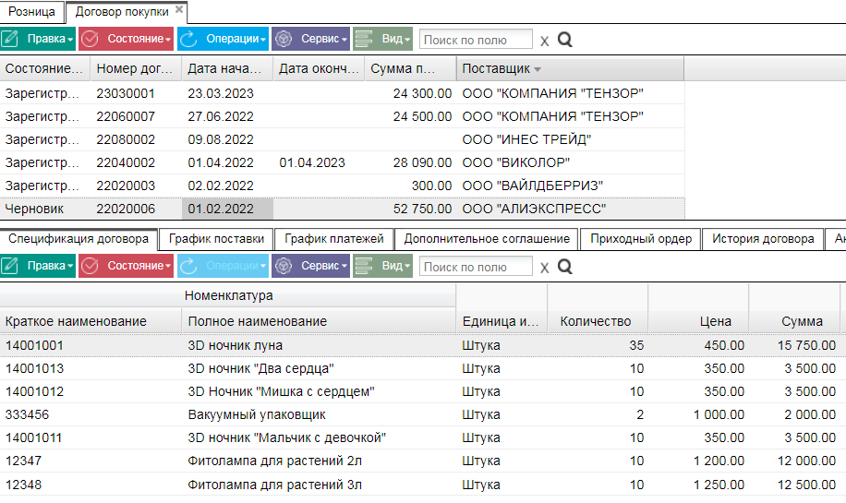This screenshot has width=846, height=503.
Task: Open the График поставки tab
Action: click(216, 239)
